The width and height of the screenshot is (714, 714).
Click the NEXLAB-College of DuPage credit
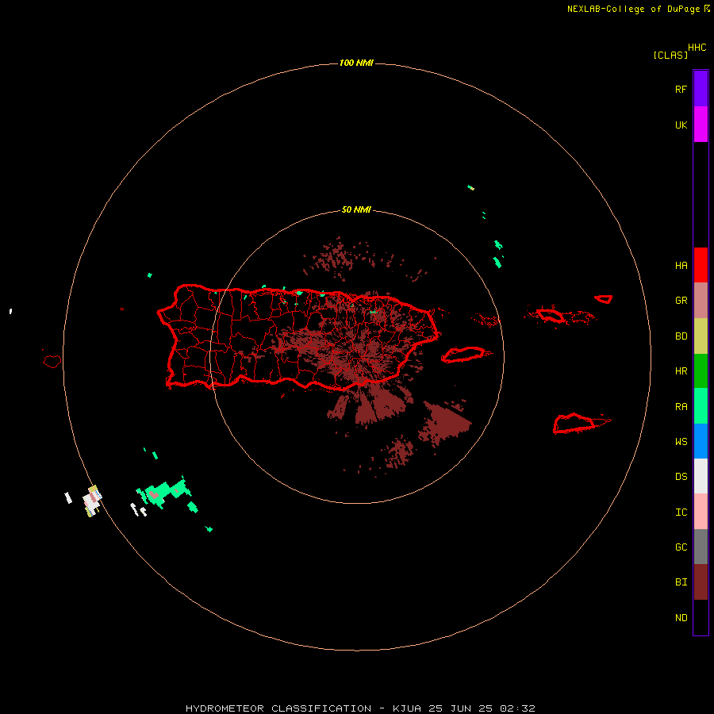point(633,9)
